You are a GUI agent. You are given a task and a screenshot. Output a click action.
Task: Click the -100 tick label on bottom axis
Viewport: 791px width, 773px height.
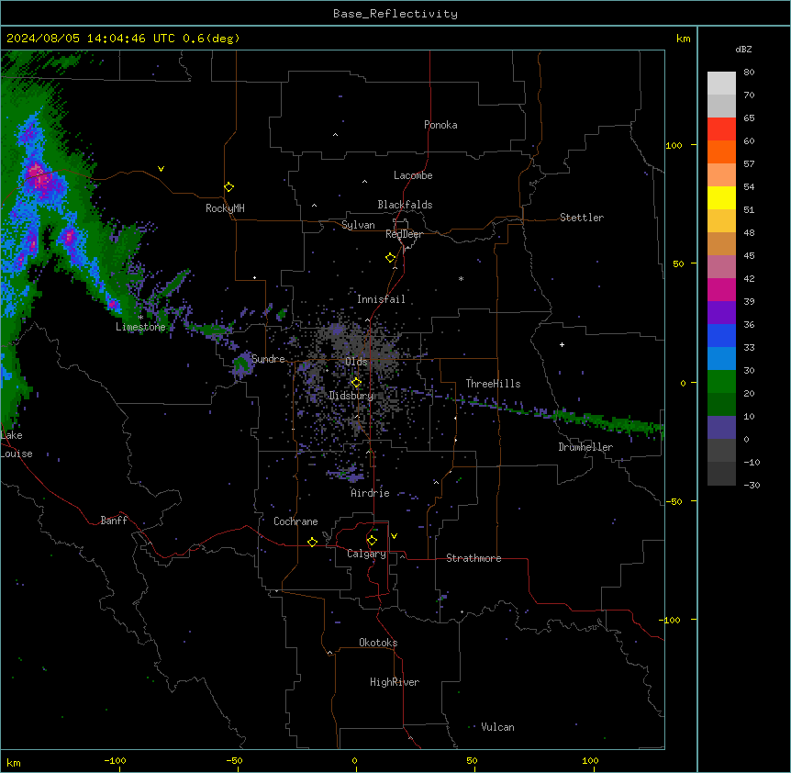115,760
